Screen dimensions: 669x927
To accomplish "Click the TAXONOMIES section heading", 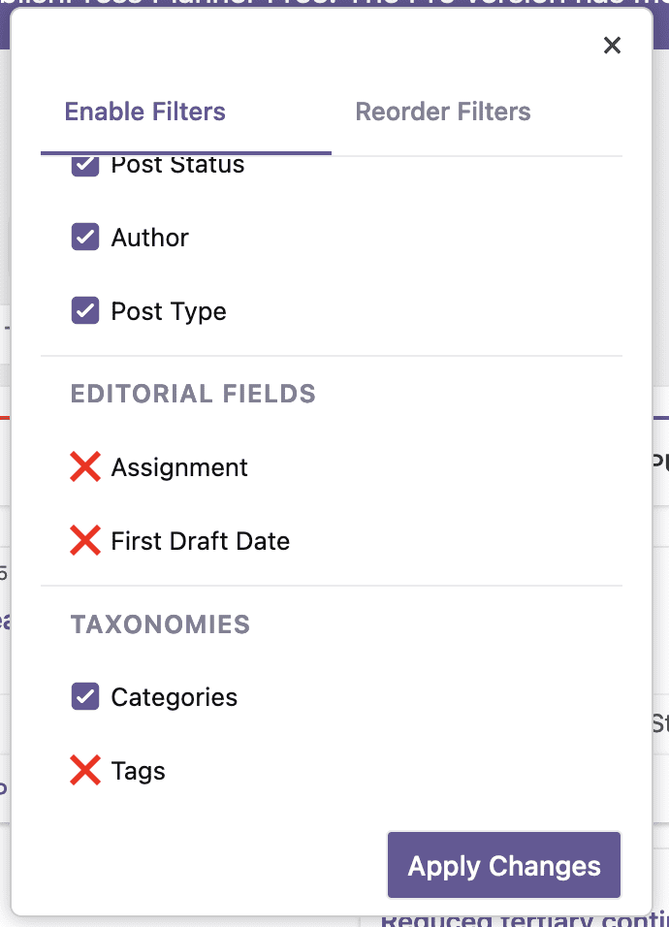I will (x=159, y=624).
